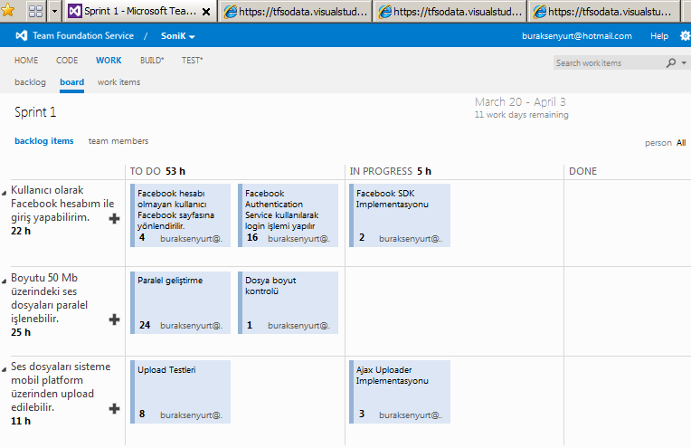Collapse the mobile upload story row
The height and width of the screenshot is (448, 691).
point(5,369)
